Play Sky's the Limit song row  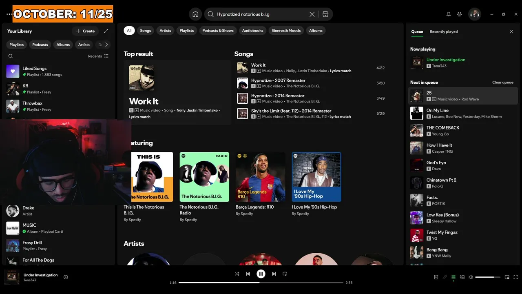pos(312,114)
